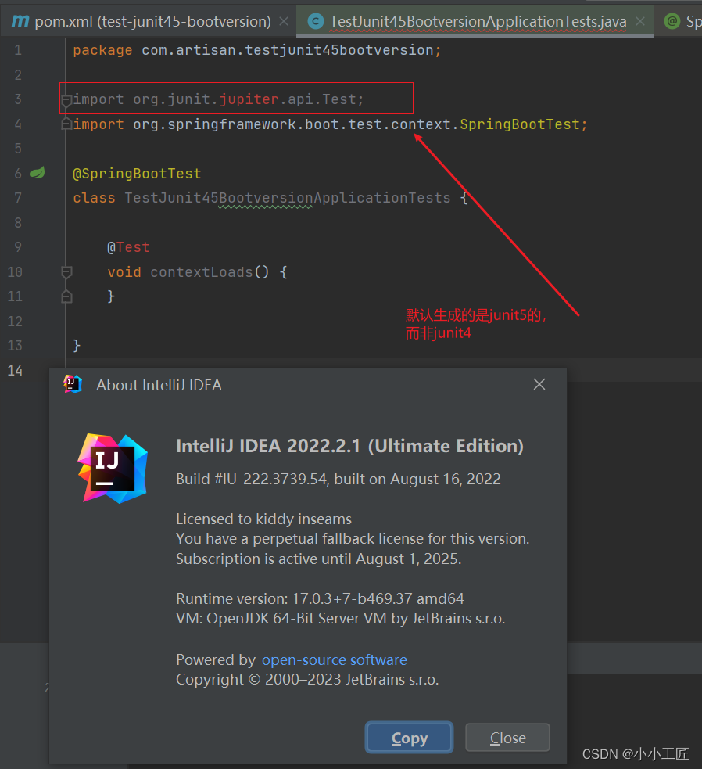Click the large IntelliJ IDEA logo

(113, 469)
